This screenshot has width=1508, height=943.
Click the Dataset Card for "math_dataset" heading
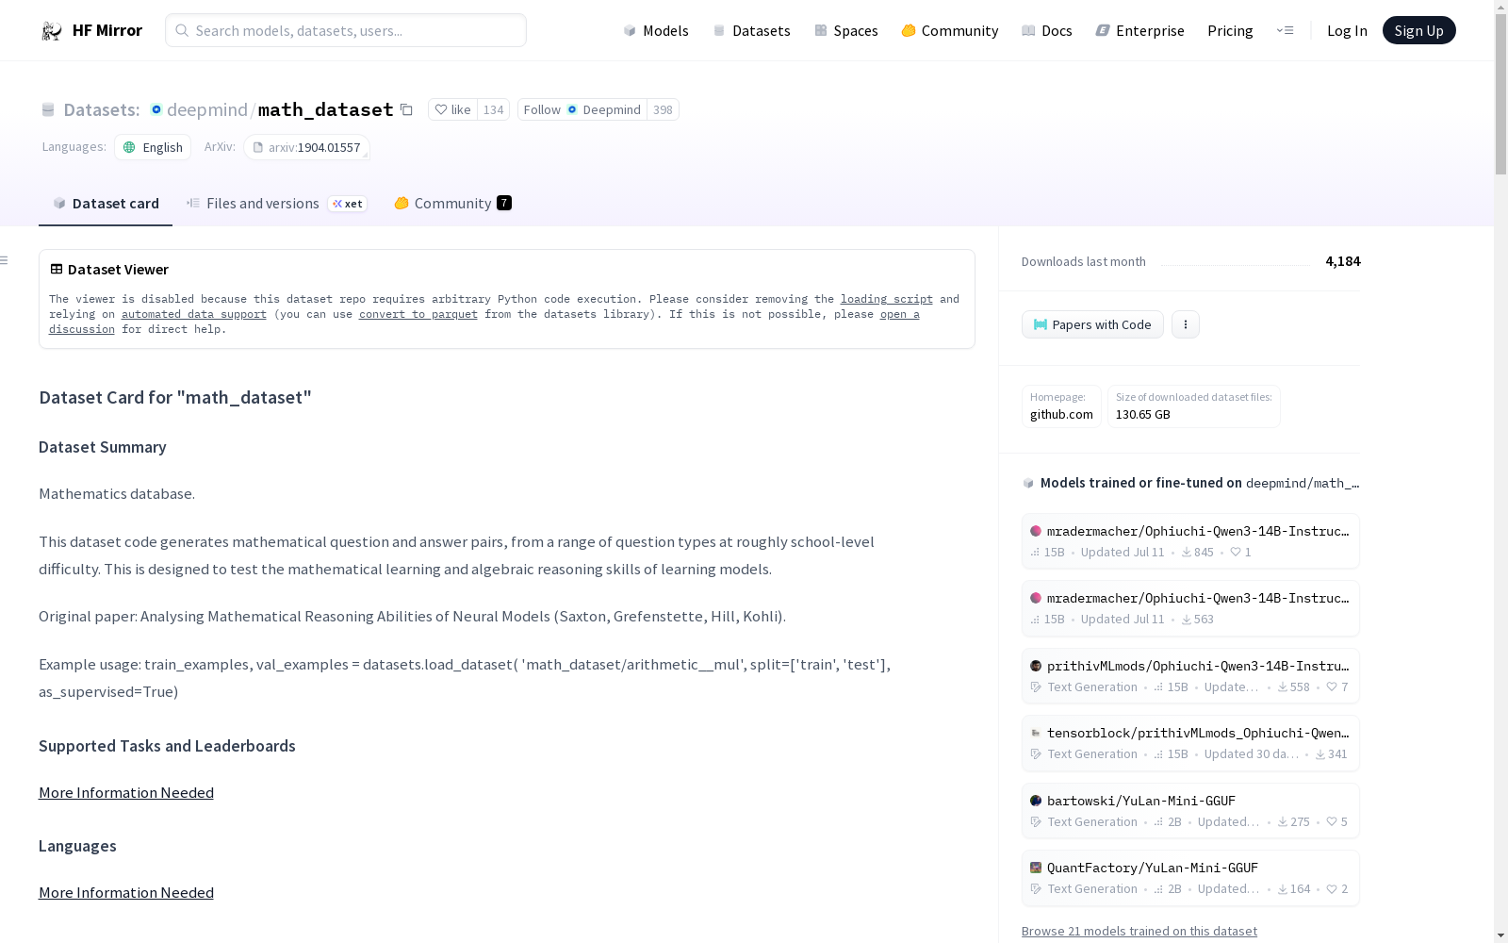[x=175, y=398]
